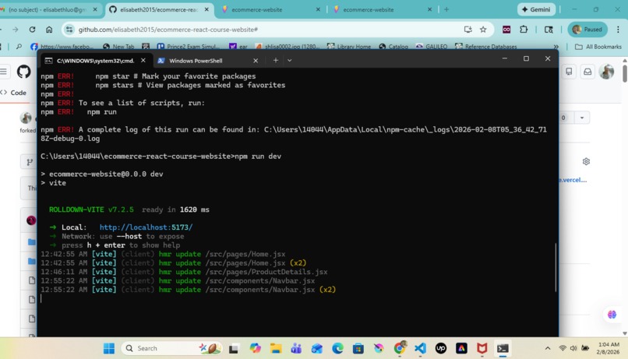This screenshot has height=359, width=628.
Task: Close the GitHub Chrome tab
Action: pyautogui.click(x=206, y=9)
